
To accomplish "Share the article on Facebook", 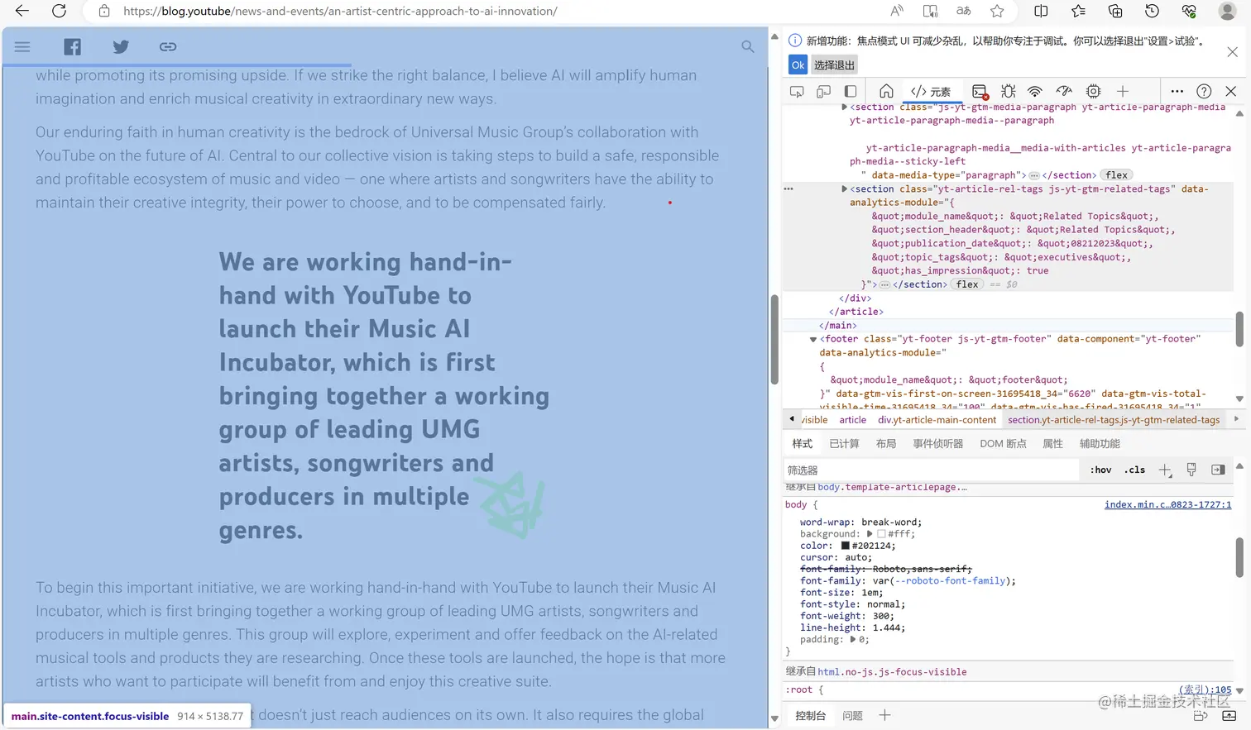I will click(x=73, y=46).
